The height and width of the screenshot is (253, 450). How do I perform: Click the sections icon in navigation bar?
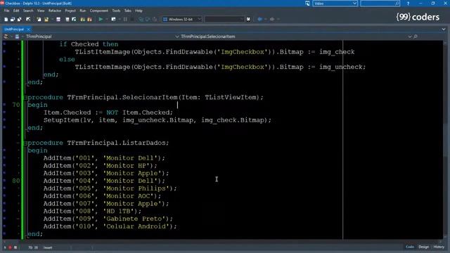click(6, 37)
